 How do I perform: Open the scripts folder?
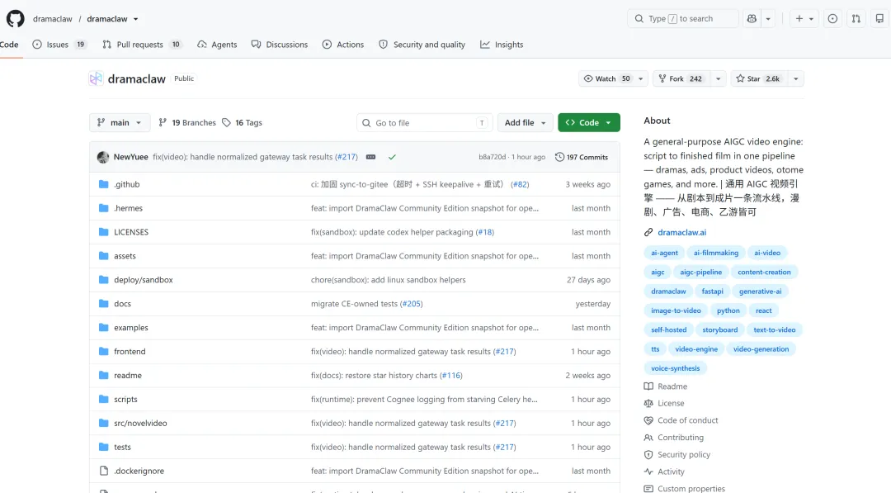(x=125, y=399)
